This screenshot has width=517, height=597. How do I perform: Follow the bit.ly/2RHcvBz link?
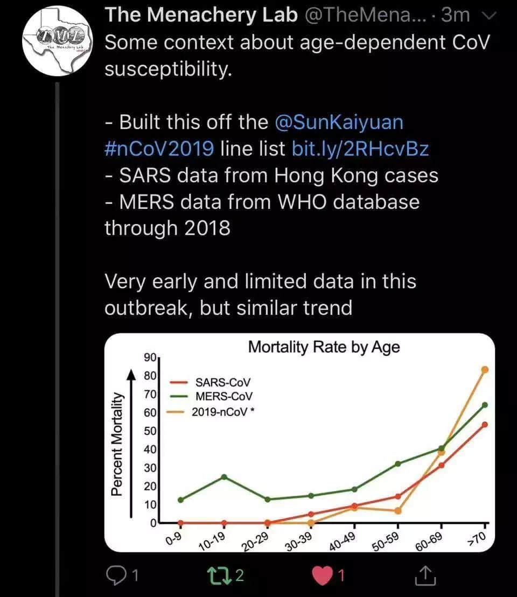click(360, 149)
